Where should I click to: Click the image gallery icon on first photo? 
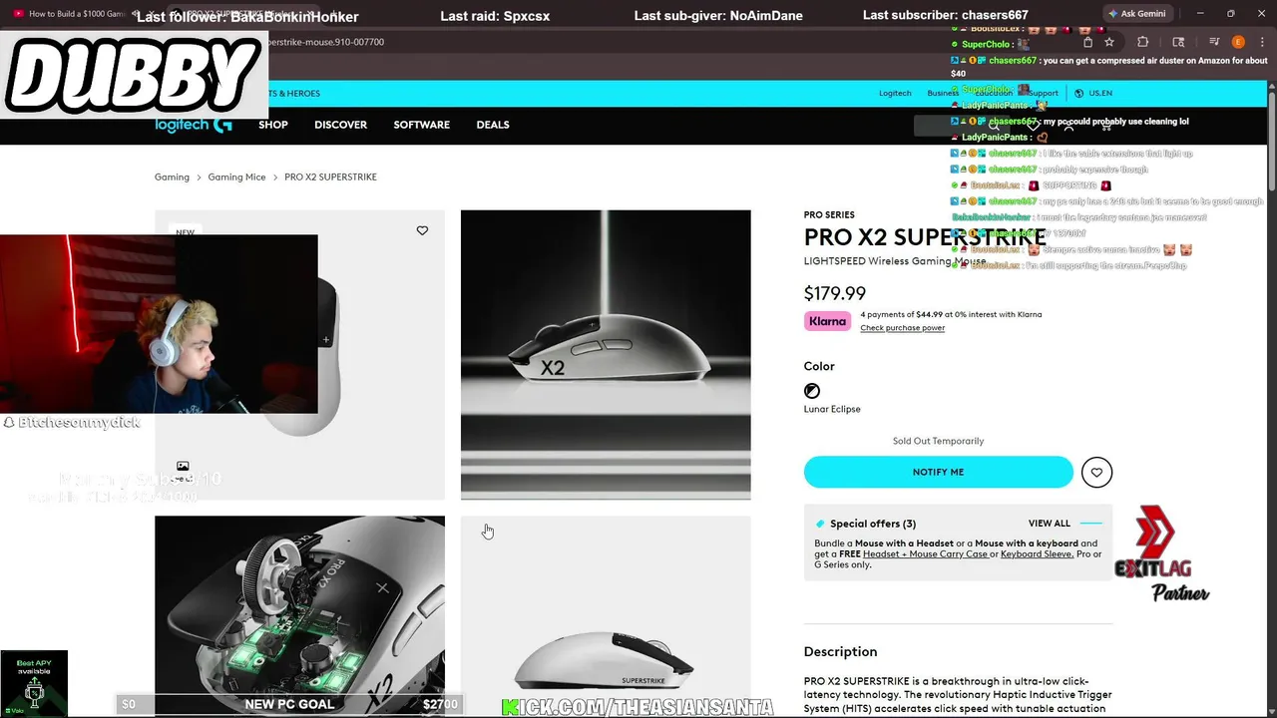point(183,466)
